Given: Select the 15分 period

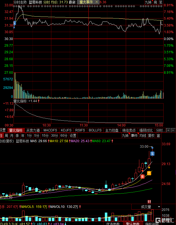Looking at the screenshot, I should pos(45,136).
